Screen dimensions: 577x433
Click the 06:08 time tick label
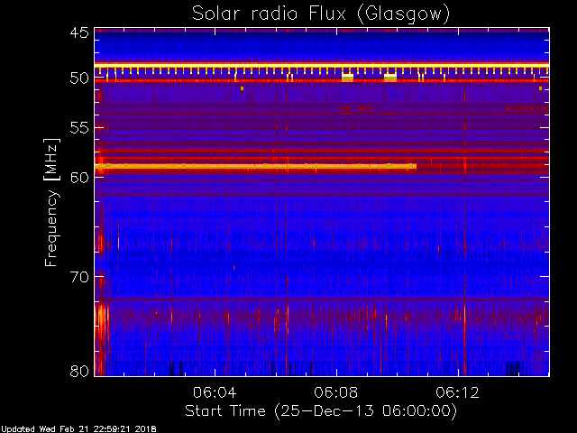[336, 392]
